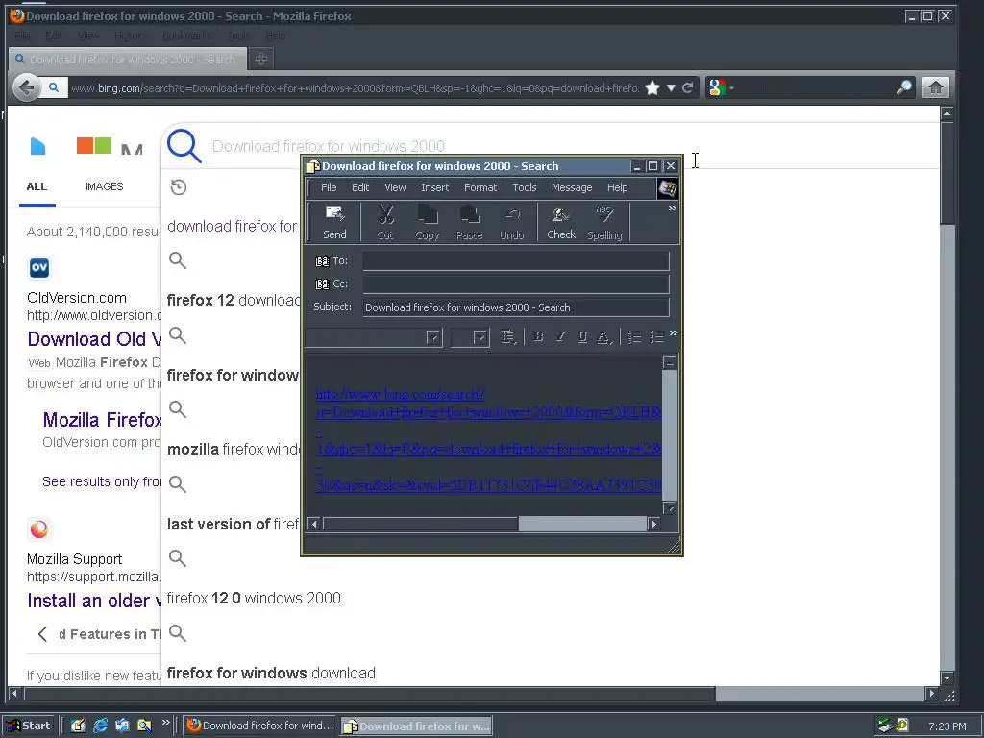Open Tools menu in mail window
This screenshot has width=984, height=738.
pos(525,187)
